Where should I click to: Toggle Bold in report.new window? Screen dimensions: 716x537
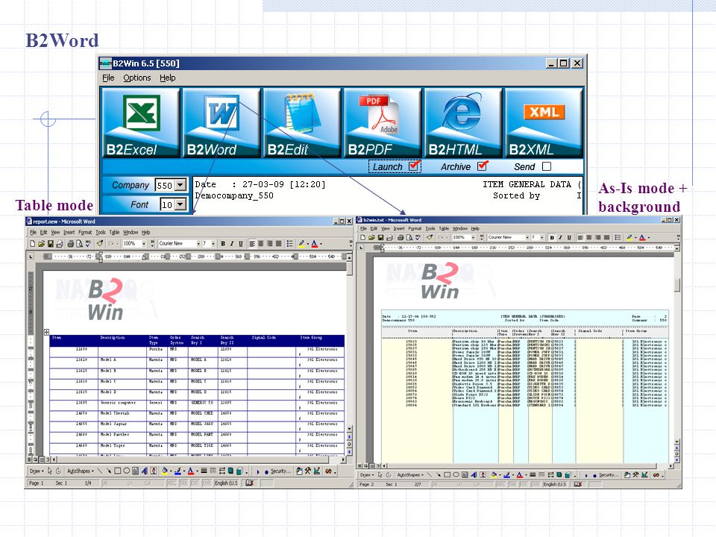point(223,244)
